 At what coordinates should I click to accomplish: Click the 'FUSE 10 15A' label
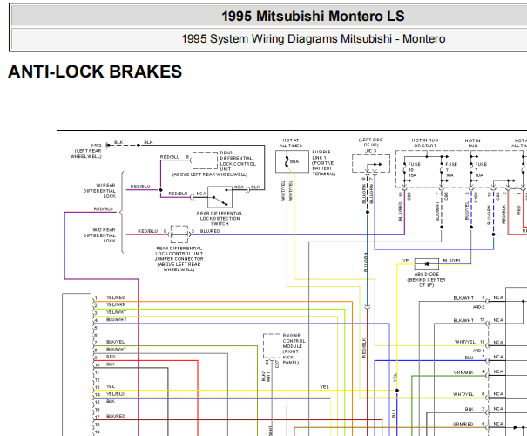414,169
